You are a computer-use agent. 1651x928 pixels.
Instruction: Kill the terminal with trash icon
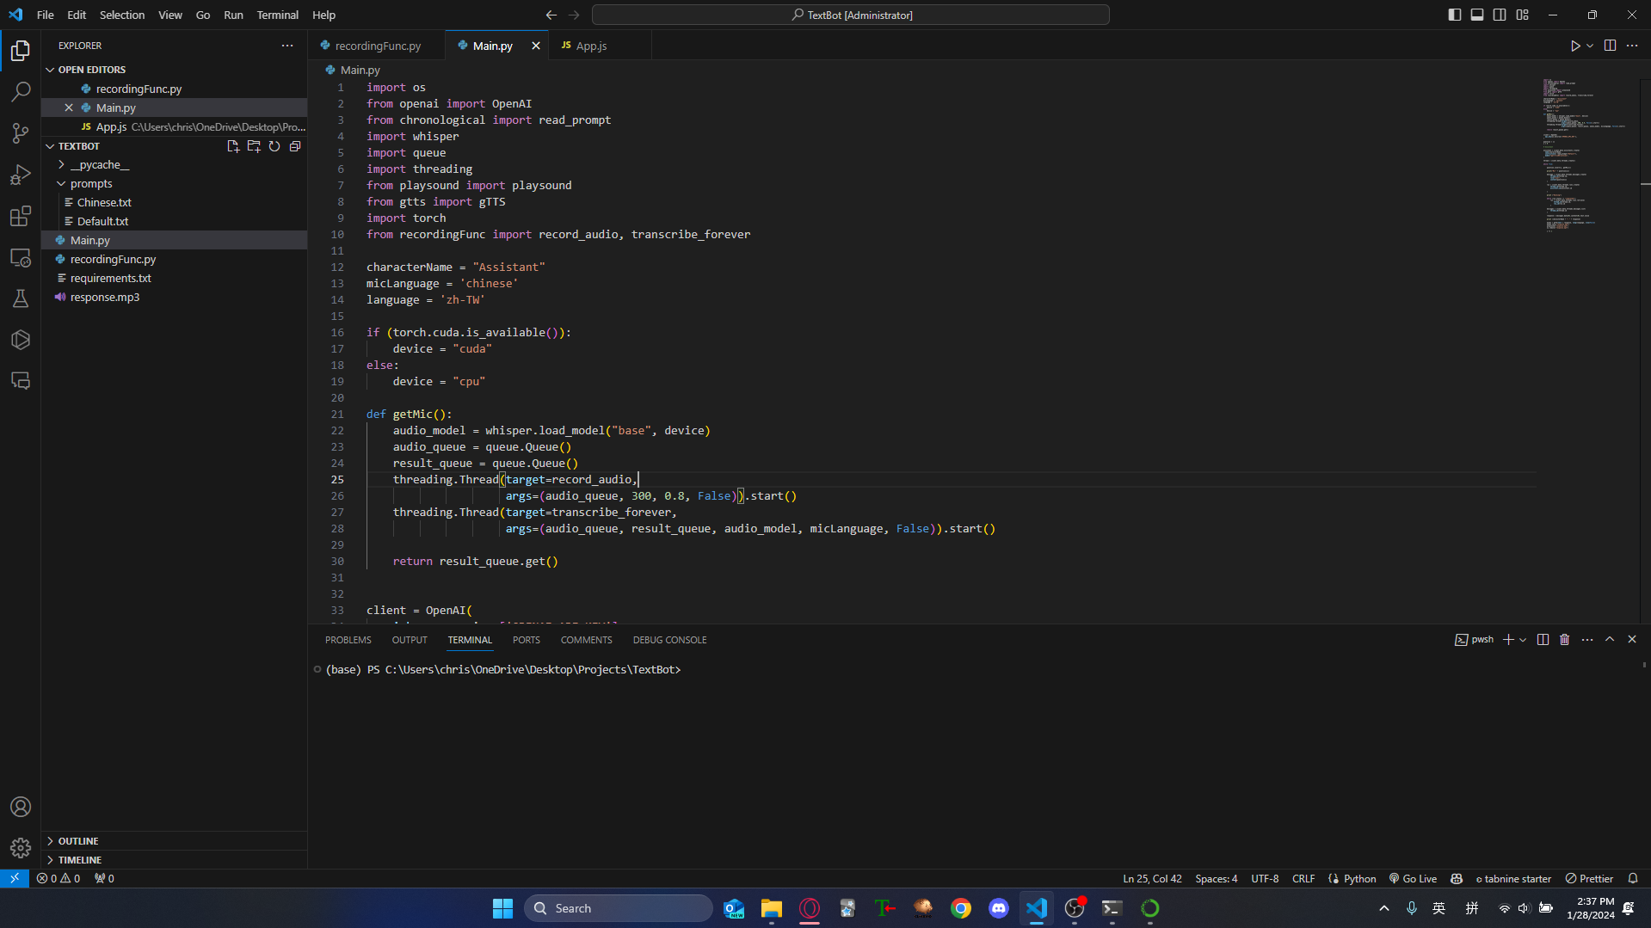pyautogui.click(x=1564, y=640)
